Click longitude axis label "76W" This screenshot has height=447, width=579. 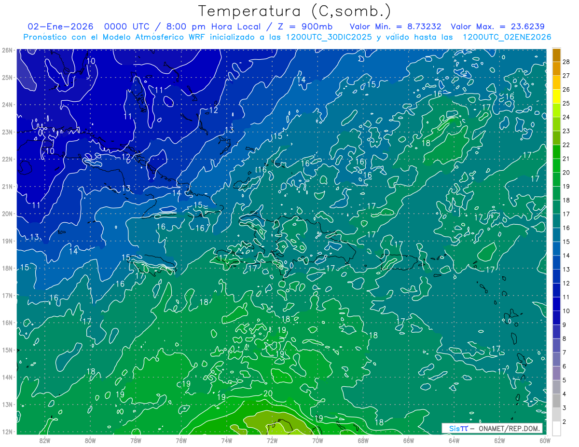point(181,440)
